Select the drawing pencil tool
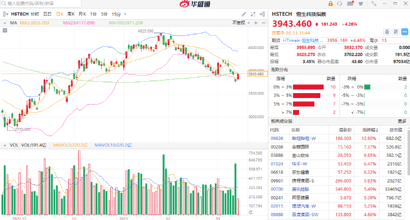This screenshot has height=220, width=410. pyautogui.click(x=244, y=14)
